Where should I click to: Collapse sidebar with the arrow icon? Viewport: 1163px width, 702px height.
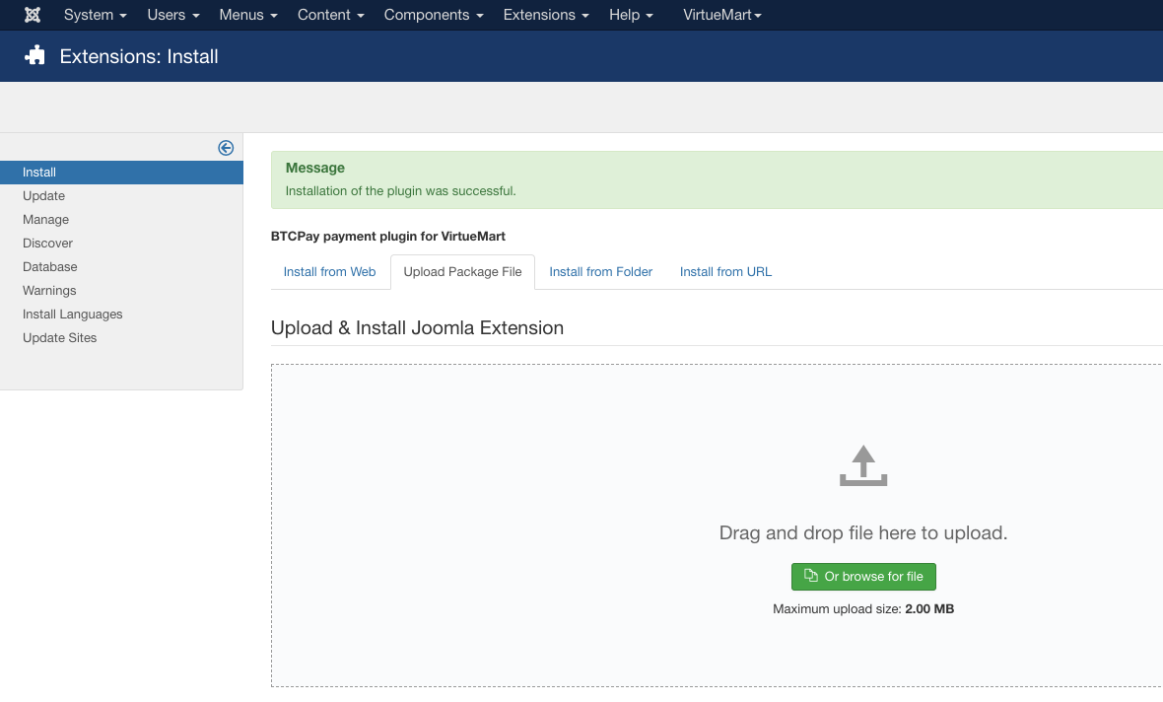[x=226, y=148]
